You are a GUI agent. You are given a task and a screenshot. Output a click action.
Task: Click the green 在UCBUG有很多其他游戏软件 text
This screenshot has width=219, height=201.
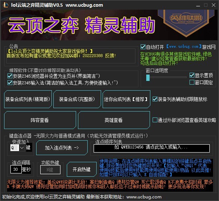click(176, 59)
